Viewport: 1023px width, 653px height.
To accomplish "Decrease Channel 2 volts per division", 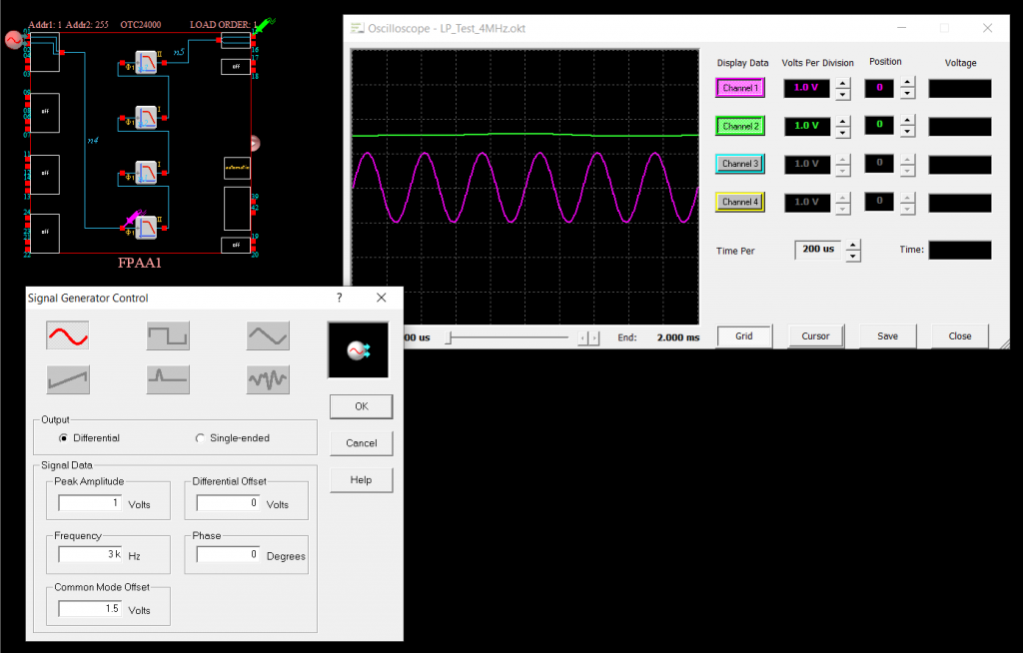I will [842, 133].
